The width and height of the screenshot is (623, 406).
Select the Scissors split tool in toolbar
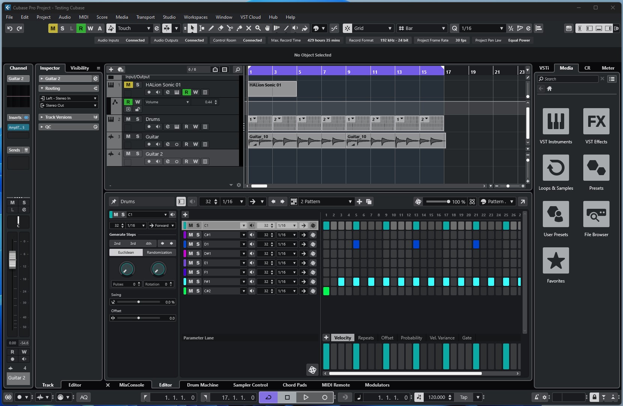point(230,28)
